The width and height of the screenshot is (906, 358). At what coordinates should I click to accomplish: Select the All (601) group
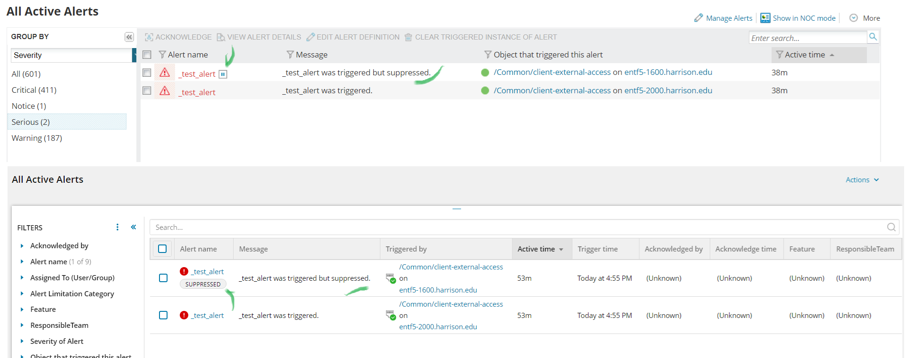coord(26,74)
